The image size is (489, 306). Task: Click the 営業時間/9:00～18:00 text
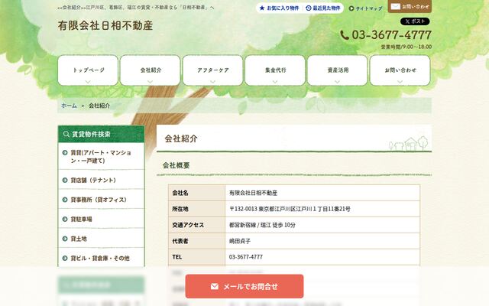[406, 47]
